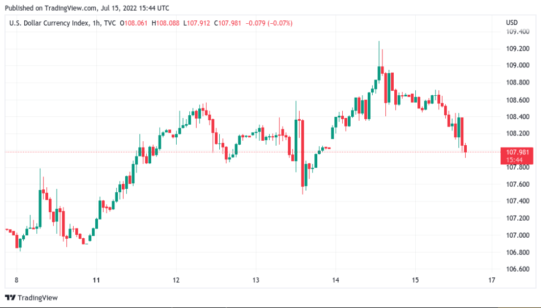Click the close value C107.981
This screenshot has width=541, height=308.
pos(227,23)
